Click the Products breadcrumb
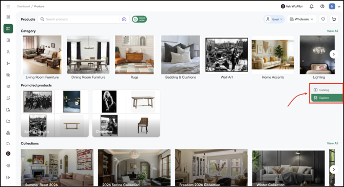The image size is (344, 187). click(39, 6)
